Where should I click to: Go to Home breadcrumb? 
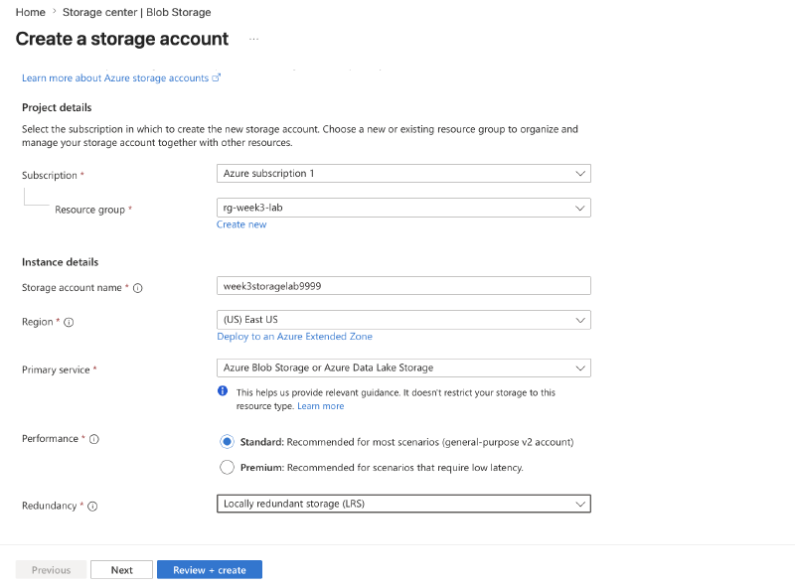[x=31, y=12]
